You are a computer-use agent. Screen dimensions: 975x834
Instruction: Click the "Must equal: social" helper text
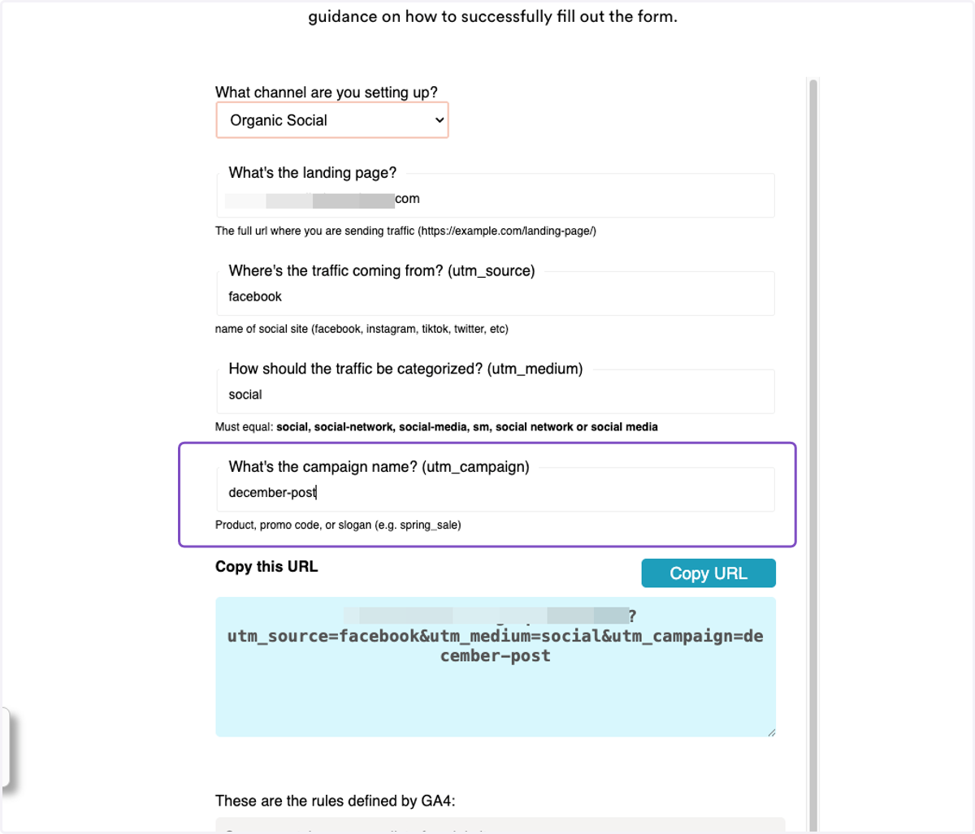[436, 426]
